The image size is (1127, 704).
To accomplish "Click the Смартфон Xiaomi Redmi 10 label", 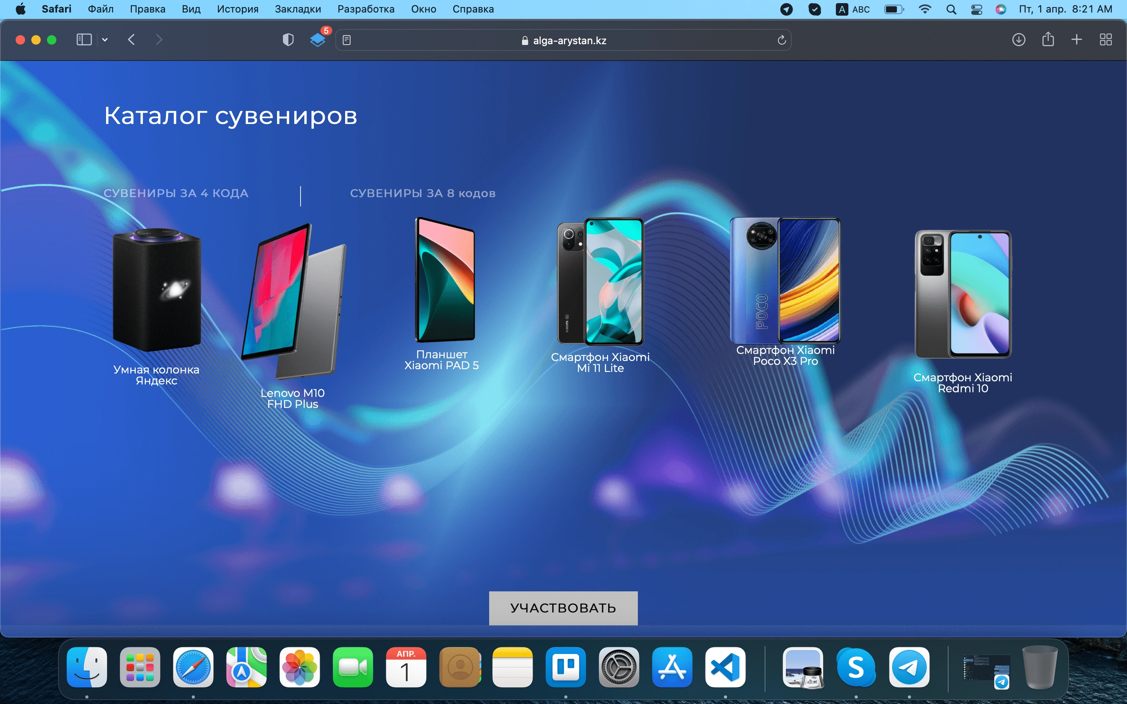I will [963, 383].
